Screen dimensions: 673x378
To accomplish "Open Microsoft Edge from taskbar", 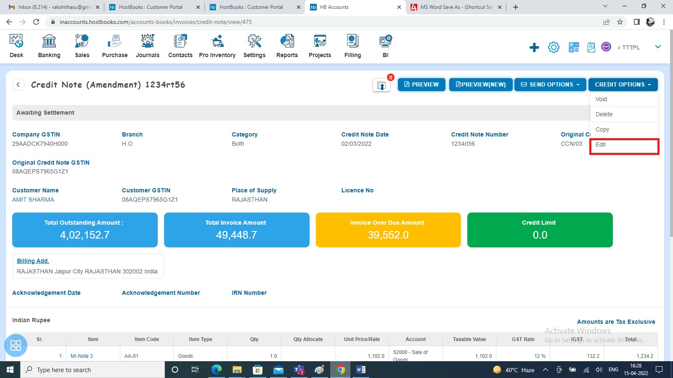I will [217, 370].
